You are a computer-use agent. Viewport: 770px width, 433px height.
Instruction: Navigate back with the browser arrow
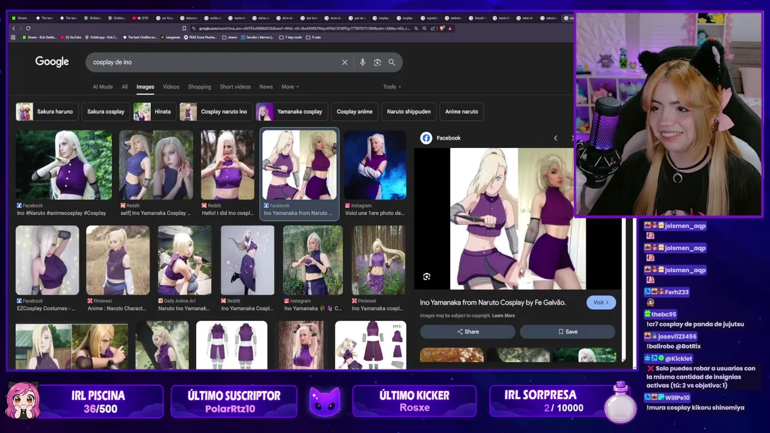pyautogui.click(x=14, y=28)
